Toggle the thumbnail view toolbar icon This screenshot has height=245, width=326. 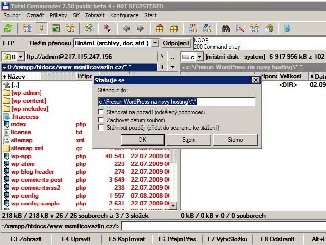click(x=56, y=28)
